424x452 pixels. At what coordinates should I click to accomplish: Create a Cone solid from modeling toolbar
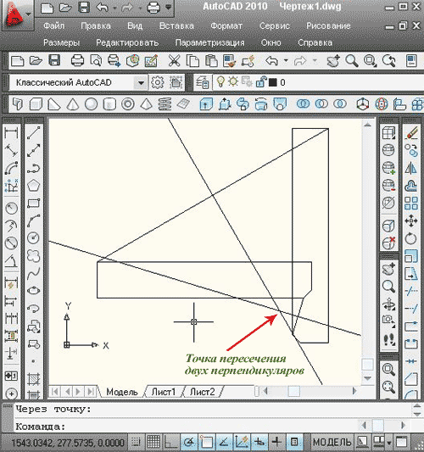click(73, 103)
